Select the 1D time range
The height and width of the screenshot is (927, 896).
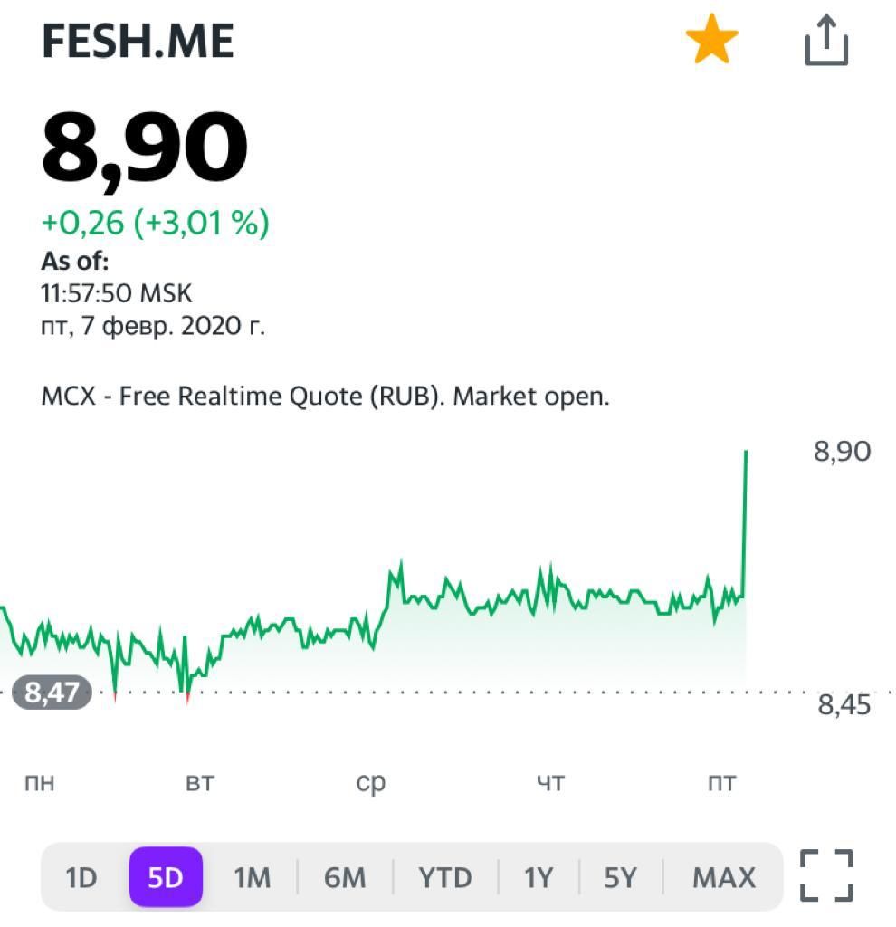point(81,877)
